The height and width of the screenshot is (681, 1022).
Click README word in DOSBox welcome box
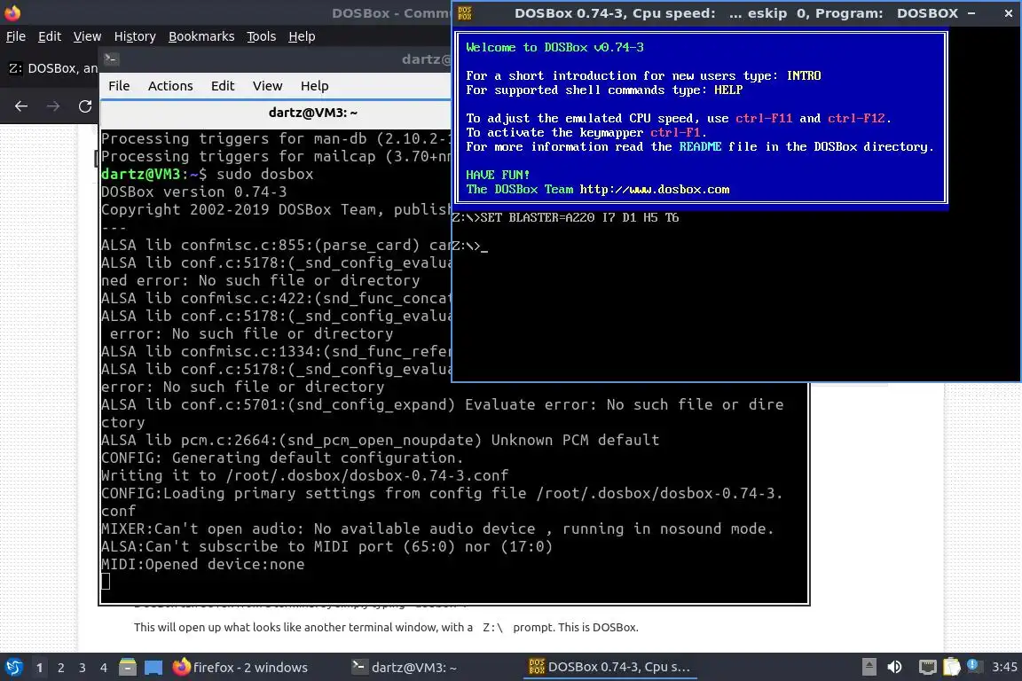(700, 146)
